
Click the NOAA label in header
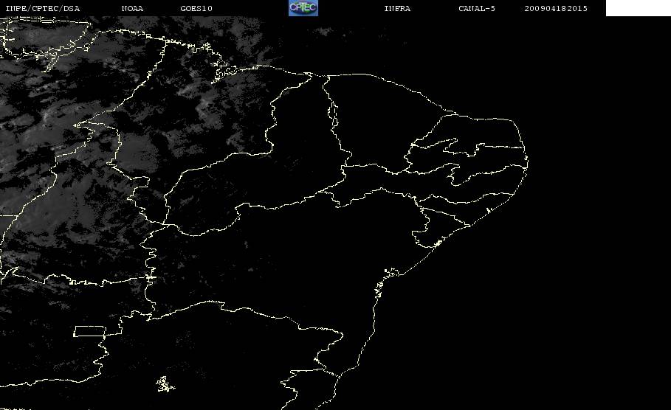[132, 8]
